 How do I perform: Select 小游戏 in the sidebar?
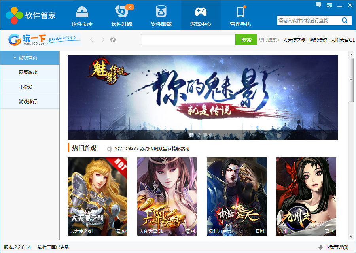pos(30,87)
